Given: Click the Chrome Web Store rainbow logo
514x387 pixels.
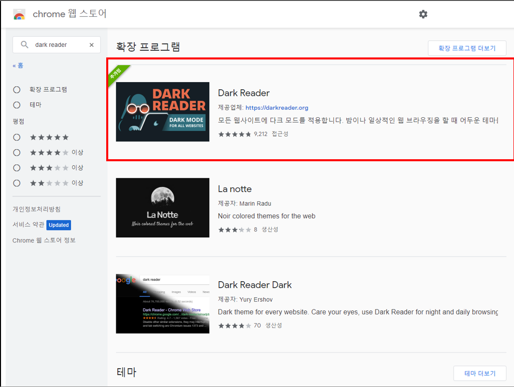Looking at the screenshot, I should pos(19,15).
